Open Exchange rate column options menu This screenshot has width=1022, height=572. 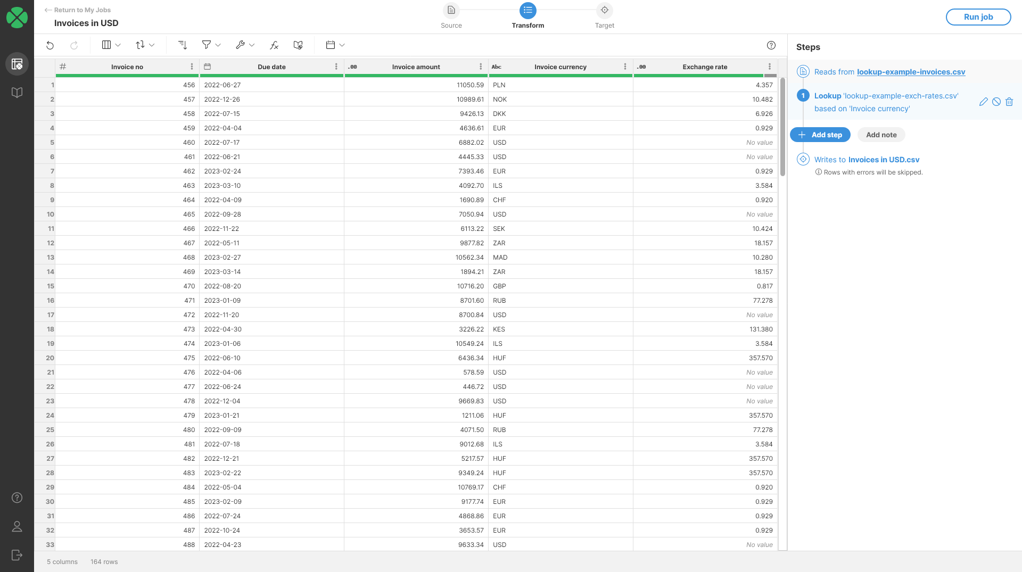click(770, 67)
